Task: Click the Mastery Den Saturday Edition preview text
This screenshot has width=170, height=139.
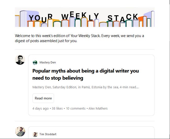Action: [x=86, y=87]
